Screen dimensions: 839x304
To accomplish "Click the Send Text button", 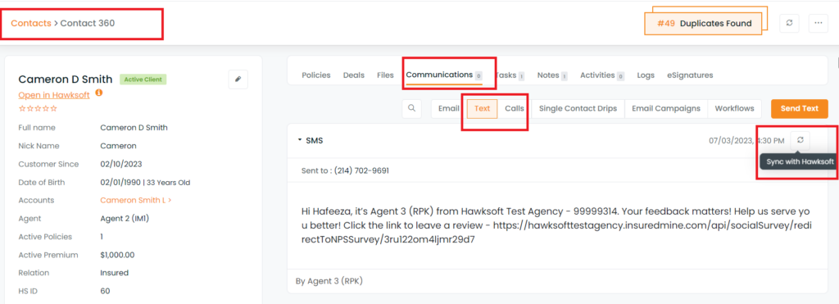I will 800,108.
